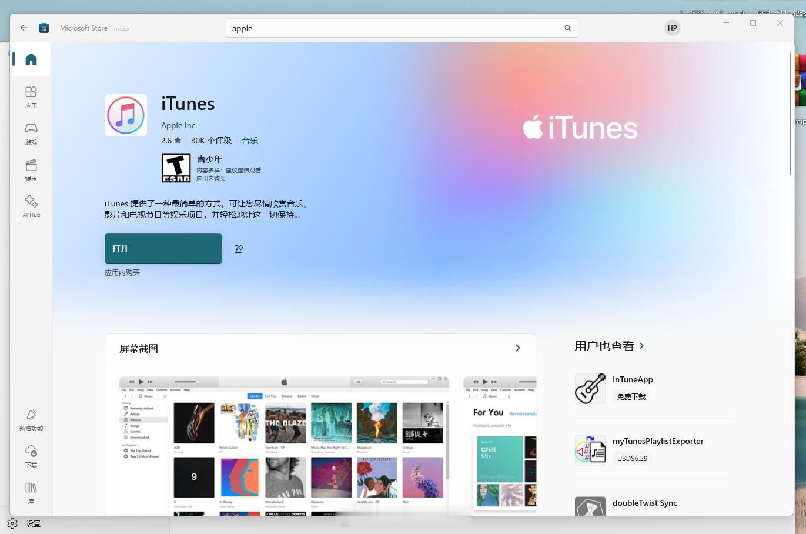
Task: Click the myTunesPlaylistExporter app icon
Action: tap(590, 450)
